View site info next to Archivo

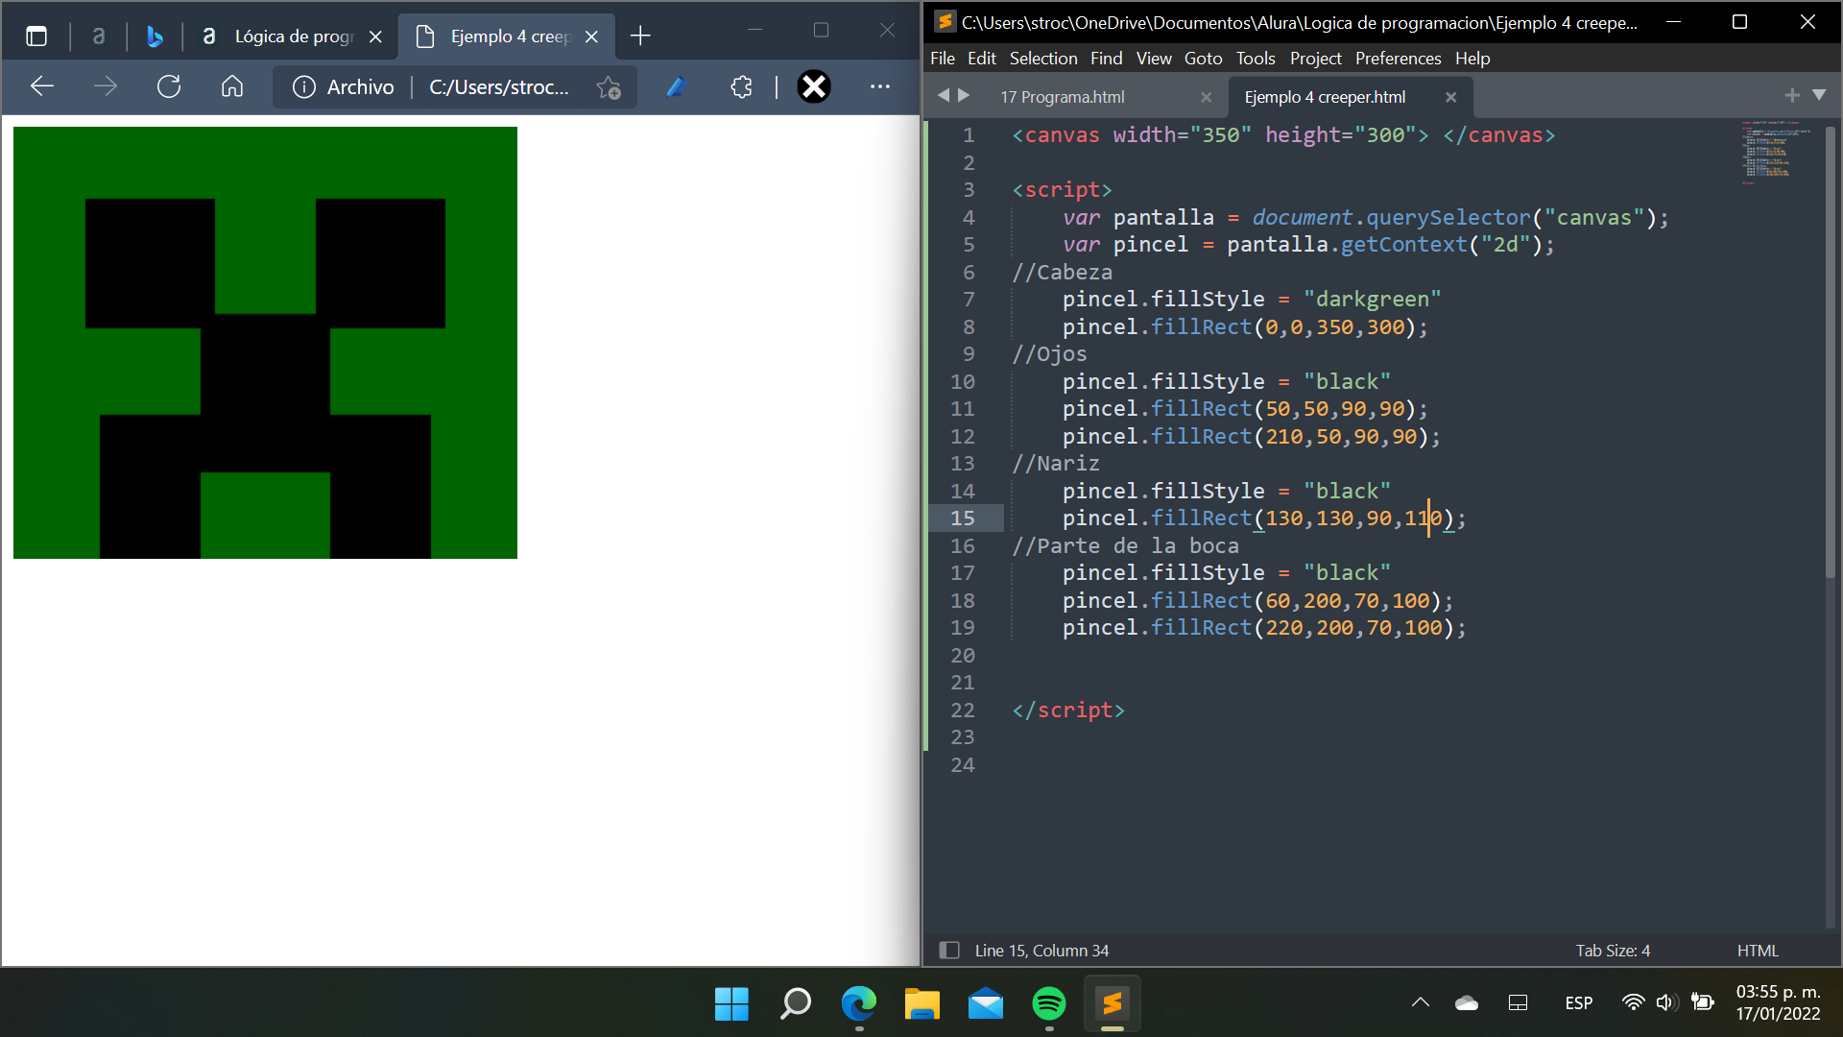tap(304, 87)
